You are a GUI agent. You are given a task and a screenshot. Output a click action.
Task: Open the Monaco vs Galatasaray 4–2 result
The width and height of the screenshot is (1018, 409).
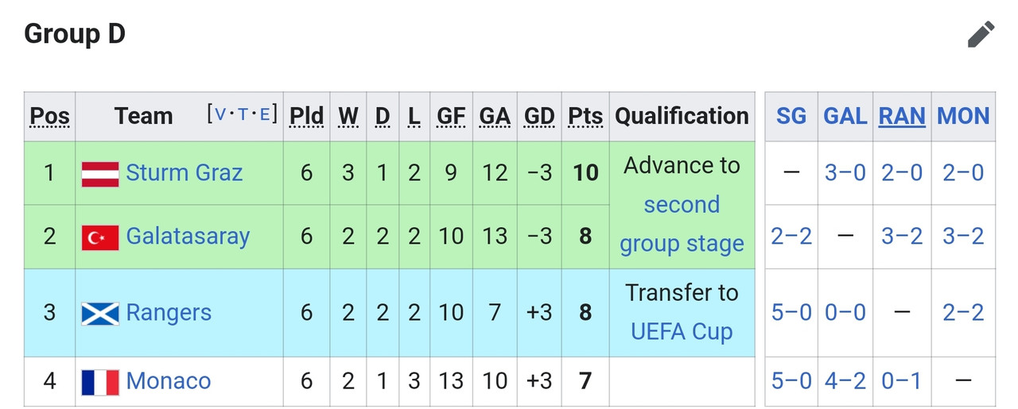(x=845, y=381)
